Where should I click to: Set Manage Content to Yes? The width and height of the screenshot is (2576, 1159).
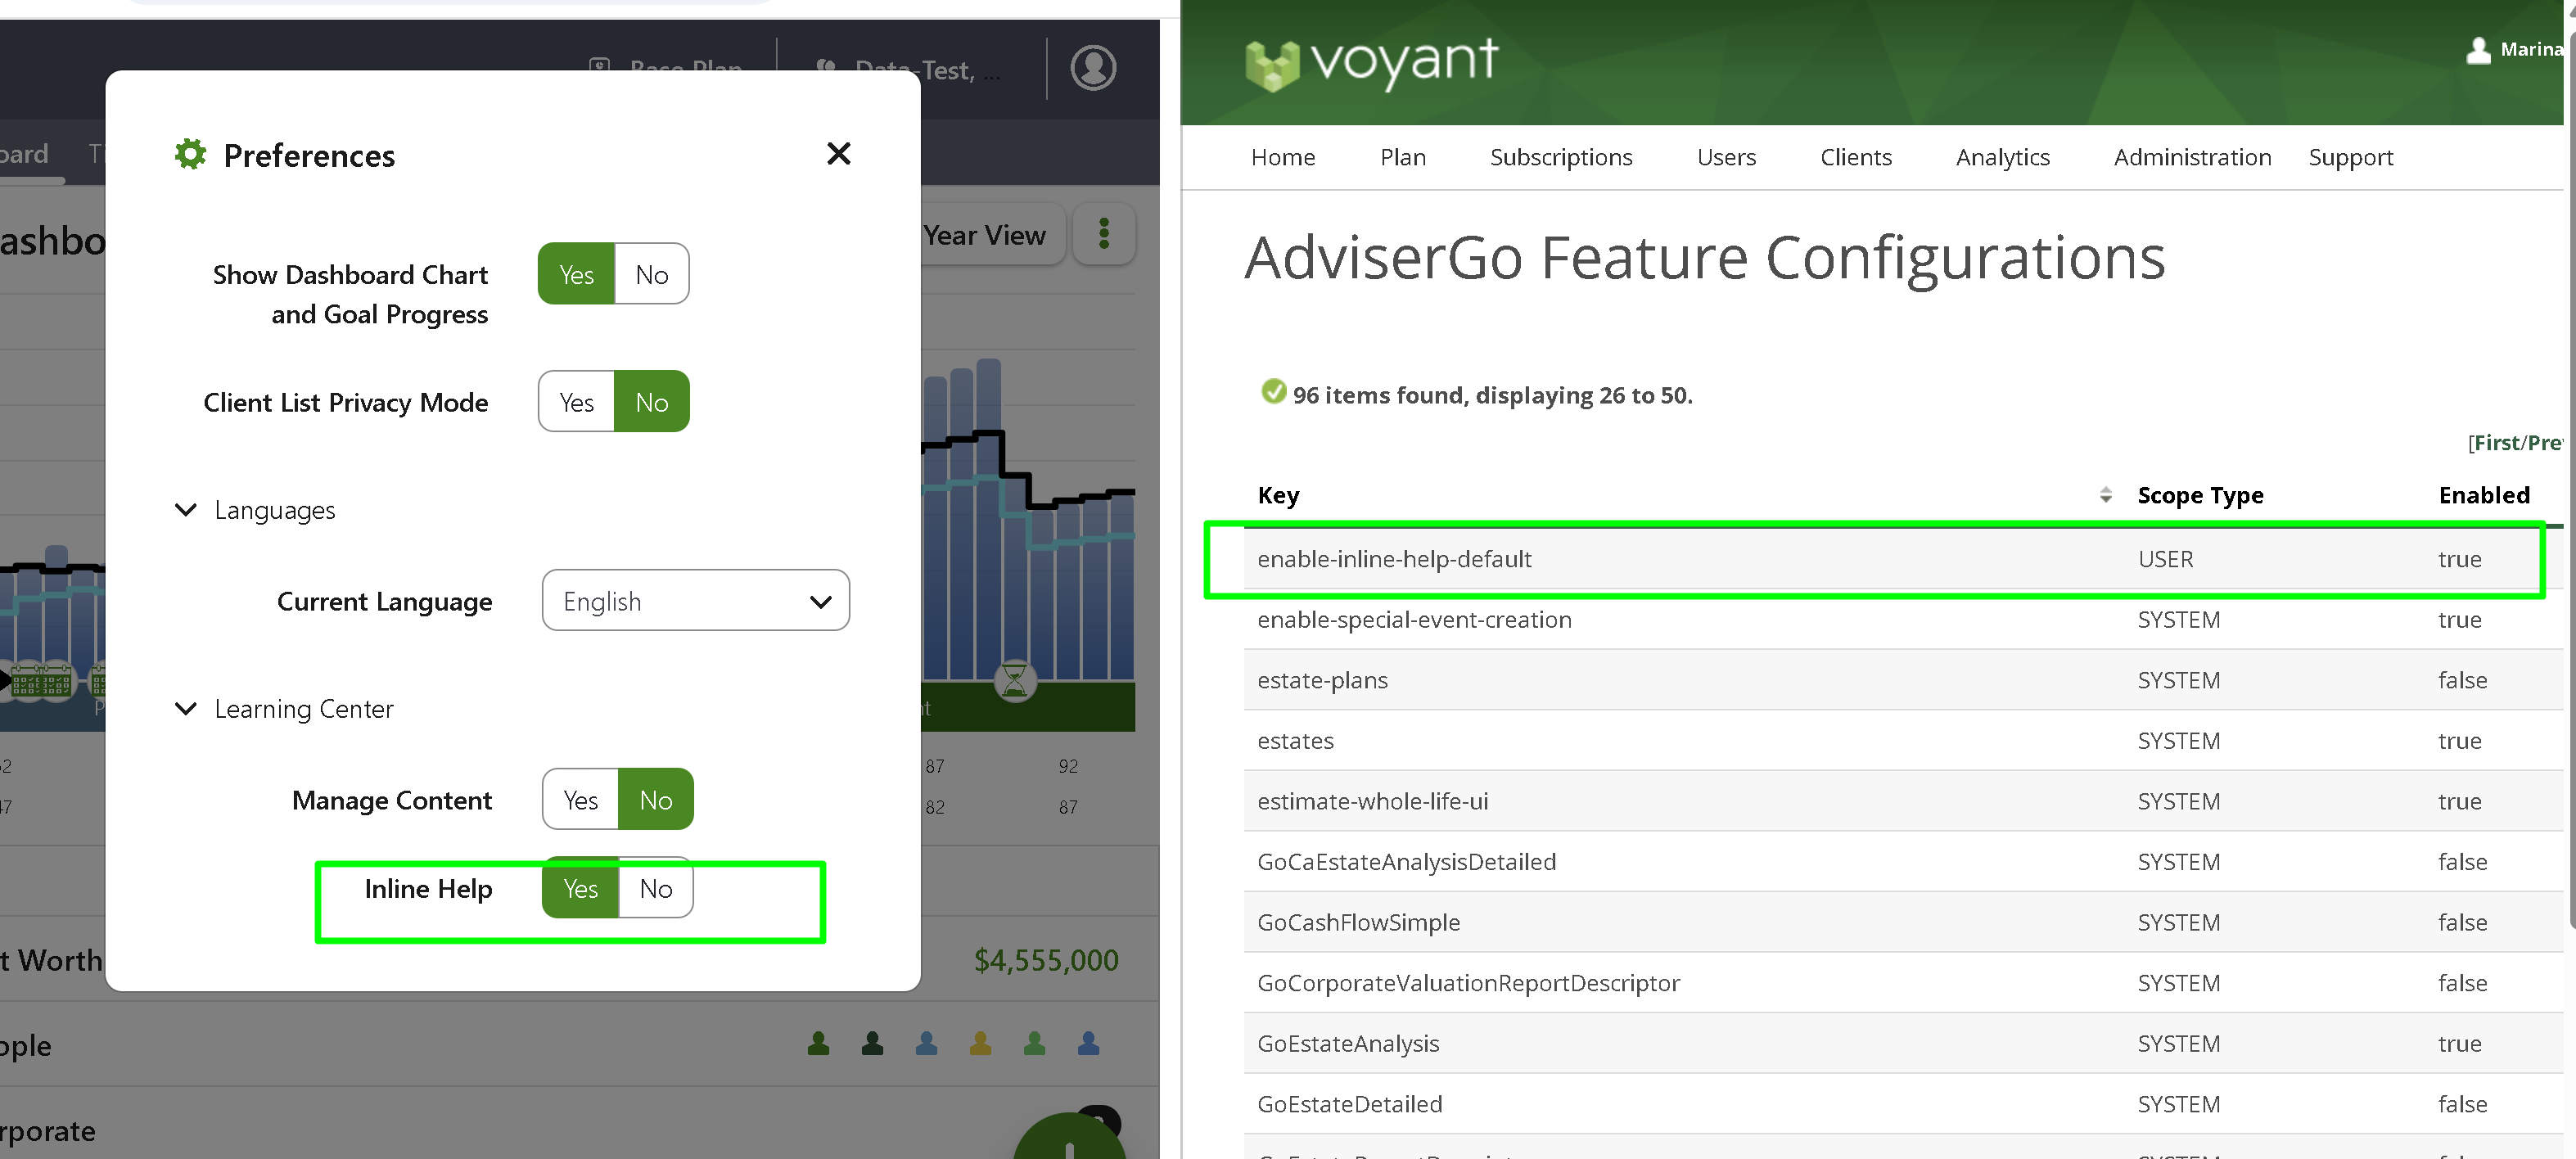[x=580, y=800]
